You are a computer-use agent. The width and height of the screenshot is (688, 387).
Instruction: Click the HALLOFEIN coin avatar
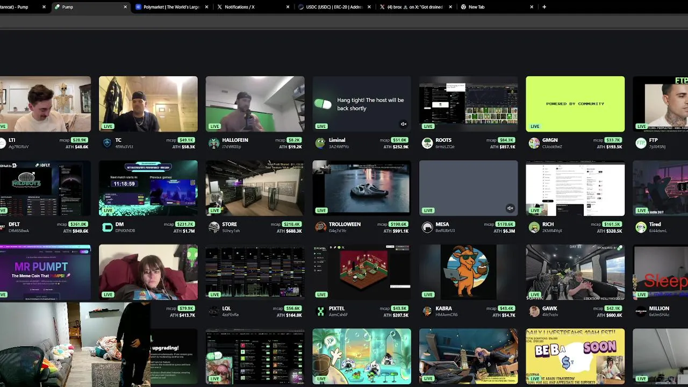pyautogui.click(x=213, y=143)
